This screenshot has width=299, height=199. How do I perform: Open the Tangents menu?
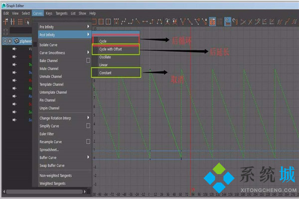62,13
